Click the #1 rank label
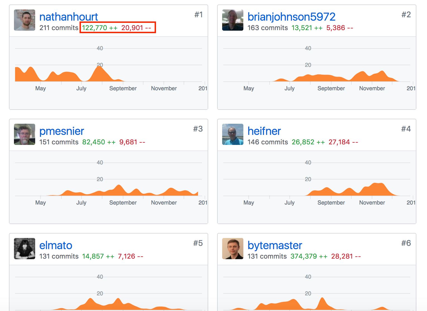This screenshot has height=311, width=427. pos(199,14)
